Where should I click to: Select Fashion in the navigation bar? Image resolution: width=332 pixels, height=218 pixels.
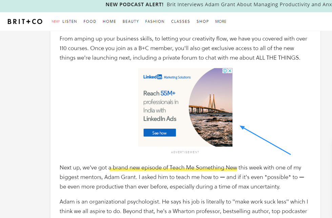click(x=155, y=22)
